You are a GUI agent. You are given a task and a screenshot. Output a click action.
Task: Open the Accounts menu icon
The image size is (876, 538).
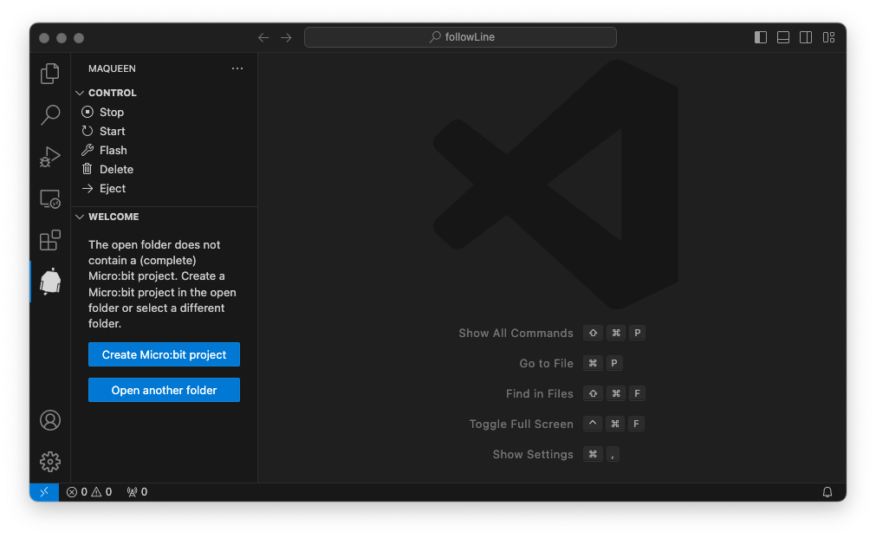pyautogui.click(x=50, y=420)
